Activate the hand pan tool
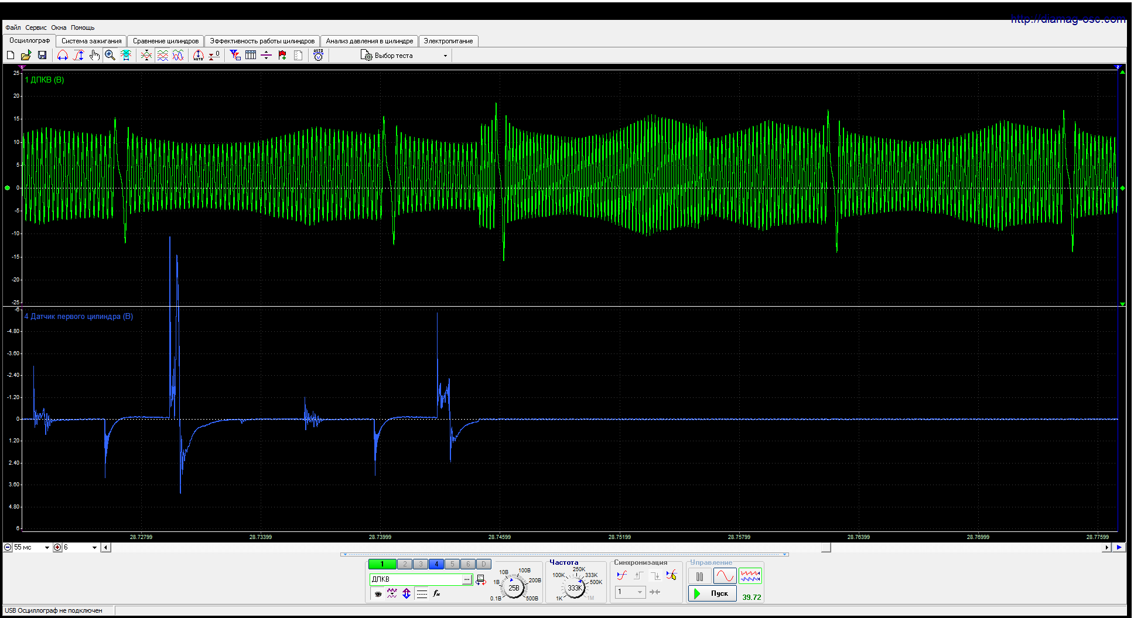1134x618 pixels. (x=94, y=55)
